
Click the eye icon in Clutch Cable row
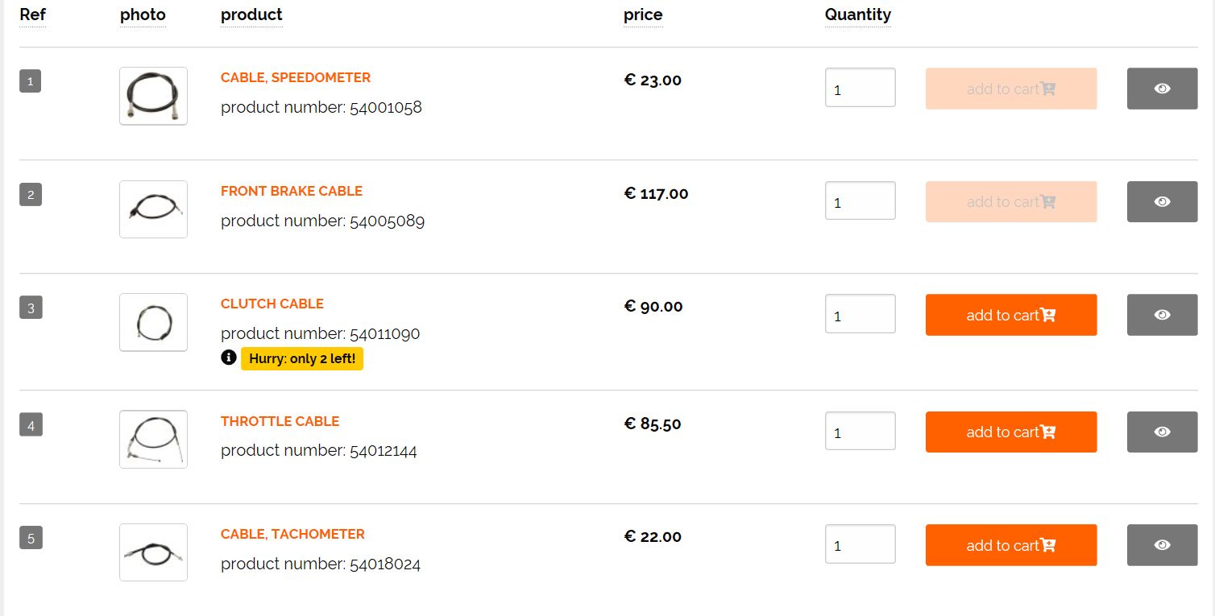pyautogui.click(x=1162, y=315)
